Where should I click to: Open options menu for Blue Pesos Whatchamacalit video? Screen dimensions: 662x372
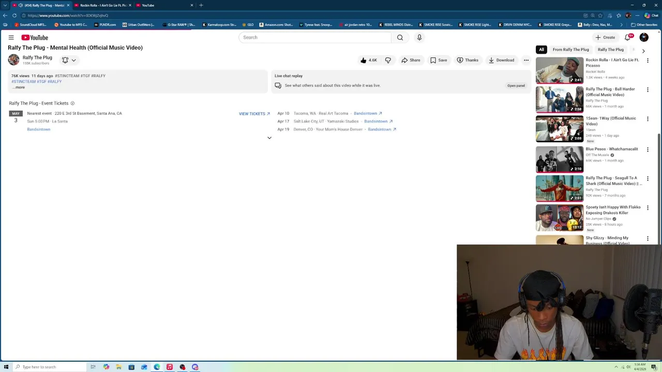pyautogui.click(x=648, y=149)
